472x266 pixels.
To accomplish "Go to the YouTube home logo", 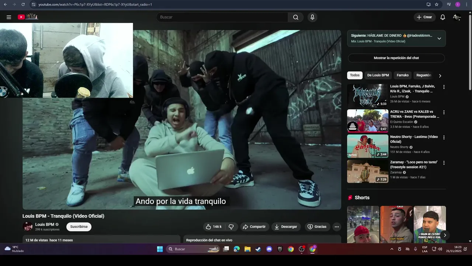I will [x=28, y=17].
